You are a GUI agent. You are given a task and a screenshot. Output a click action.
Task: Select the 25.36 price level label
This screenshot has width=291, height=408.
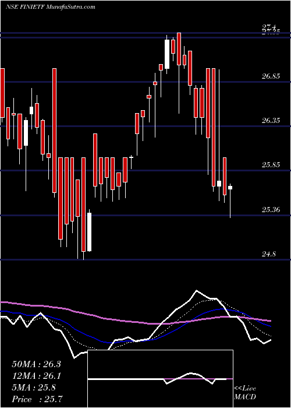click(271, 209)
